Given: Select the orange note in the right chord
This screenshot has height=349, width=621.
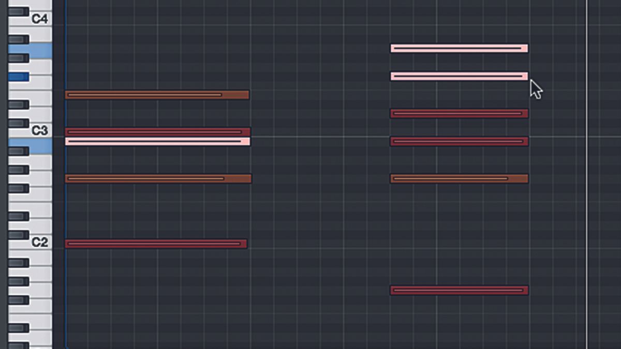Looking at the screenshot, I should pos(458,177).
